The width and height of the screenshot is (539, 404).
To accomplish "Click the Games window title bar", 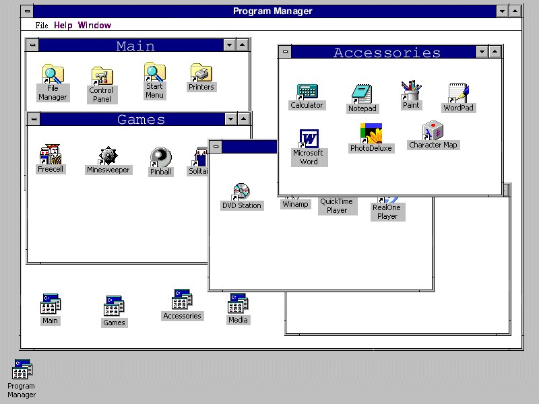I will 132,119.
